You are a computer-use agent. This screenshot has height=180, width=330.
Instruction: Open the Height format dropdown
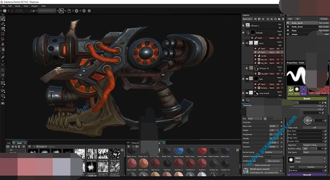click(274, 130)
